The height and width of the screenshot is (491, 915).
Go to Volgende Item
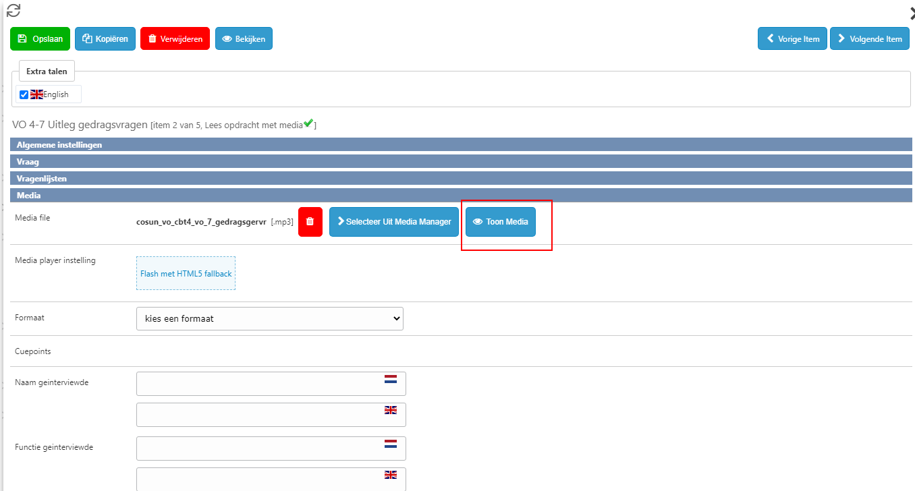(869, 39)
